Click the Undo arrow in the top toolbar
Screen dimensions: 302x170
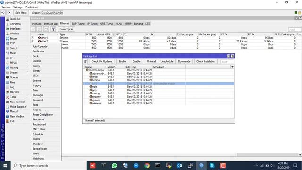(3, 13)
